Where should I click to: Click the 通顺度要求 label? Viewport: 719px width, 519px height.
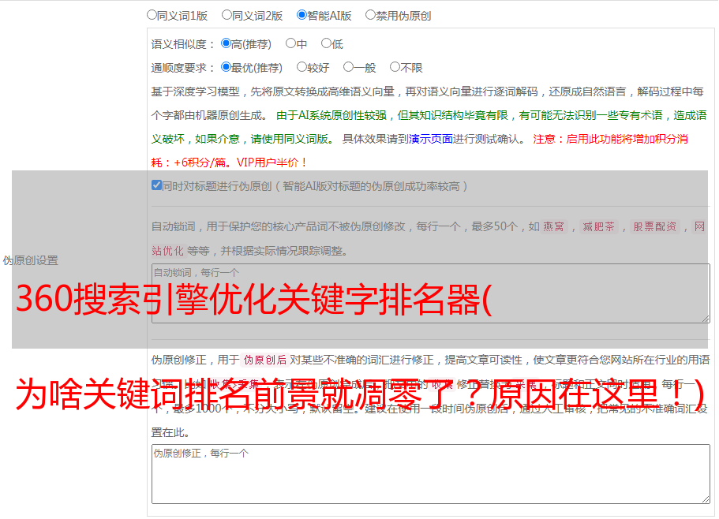click(x=183, y=69)
